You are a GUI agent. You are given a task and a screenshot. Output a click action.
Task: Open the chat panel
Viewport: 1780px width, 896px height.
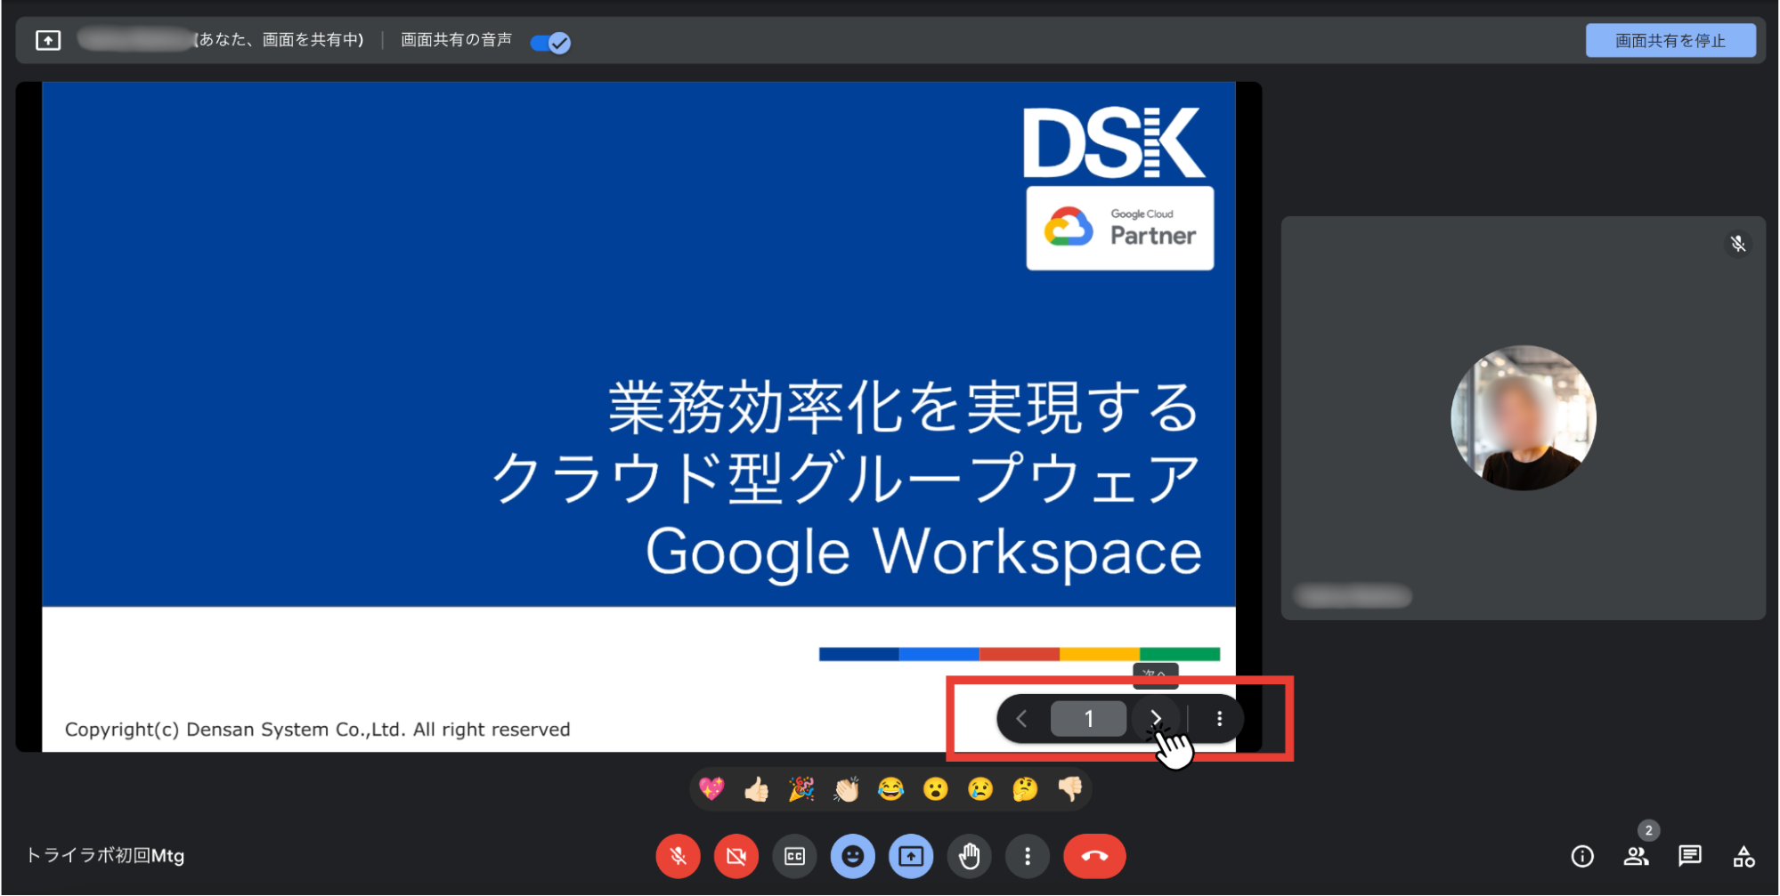click(1689, 856)
